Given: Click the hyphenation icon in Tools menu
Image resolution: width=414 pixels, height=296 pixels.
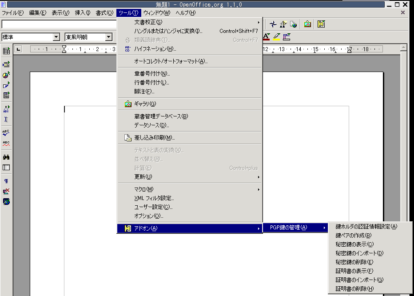Looking at the screenshot, I should click(128, 49).
